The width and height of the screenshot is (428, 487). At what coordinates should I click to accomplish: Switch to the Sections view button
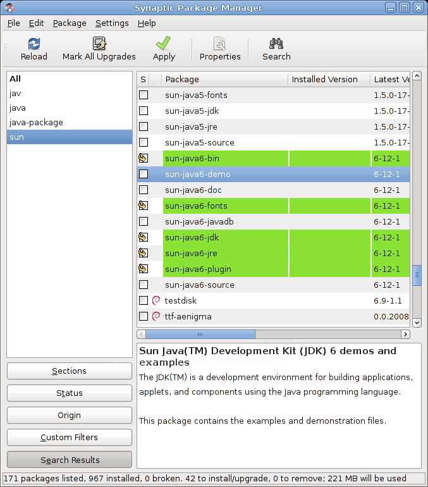tap(70, 371)
